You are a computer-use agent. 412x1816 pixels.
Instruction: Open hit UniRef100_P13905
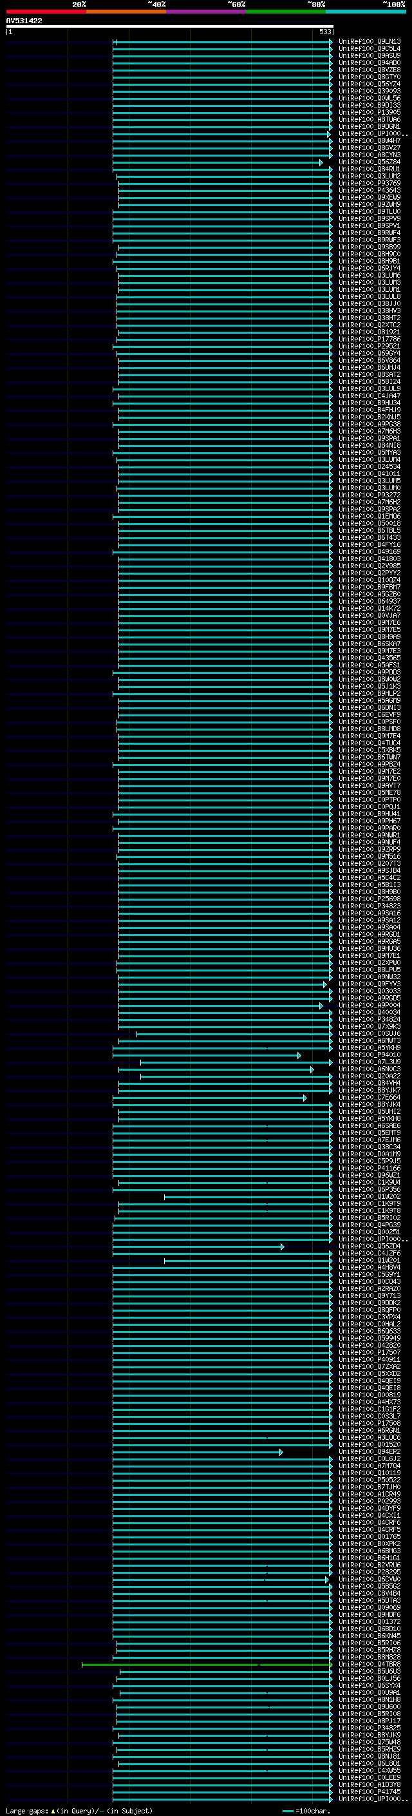(370, 112)
